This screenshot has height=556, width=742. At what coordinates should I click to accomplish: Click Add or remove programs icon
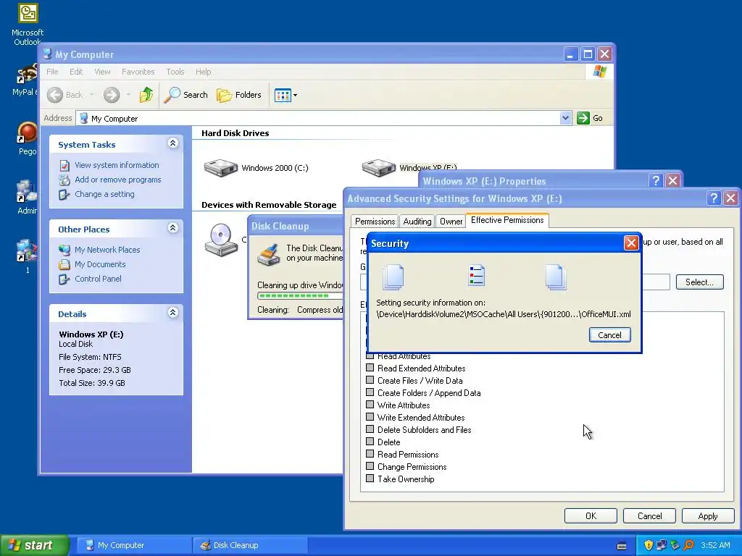pos(64,180)
